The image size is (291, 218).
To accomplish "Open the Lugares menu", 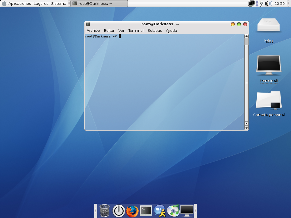I will click(x=41, y=3).
